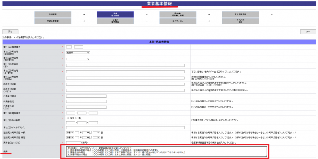Open the 受任機関情報 step tab
The width and height of the screenshot is (318, 159).
click(x=240, y=15)
